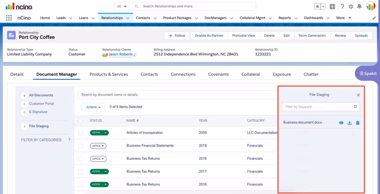Preview Business-document.docx with the eye icon
This screenshot has height=194, width=380.
point(341,123)
